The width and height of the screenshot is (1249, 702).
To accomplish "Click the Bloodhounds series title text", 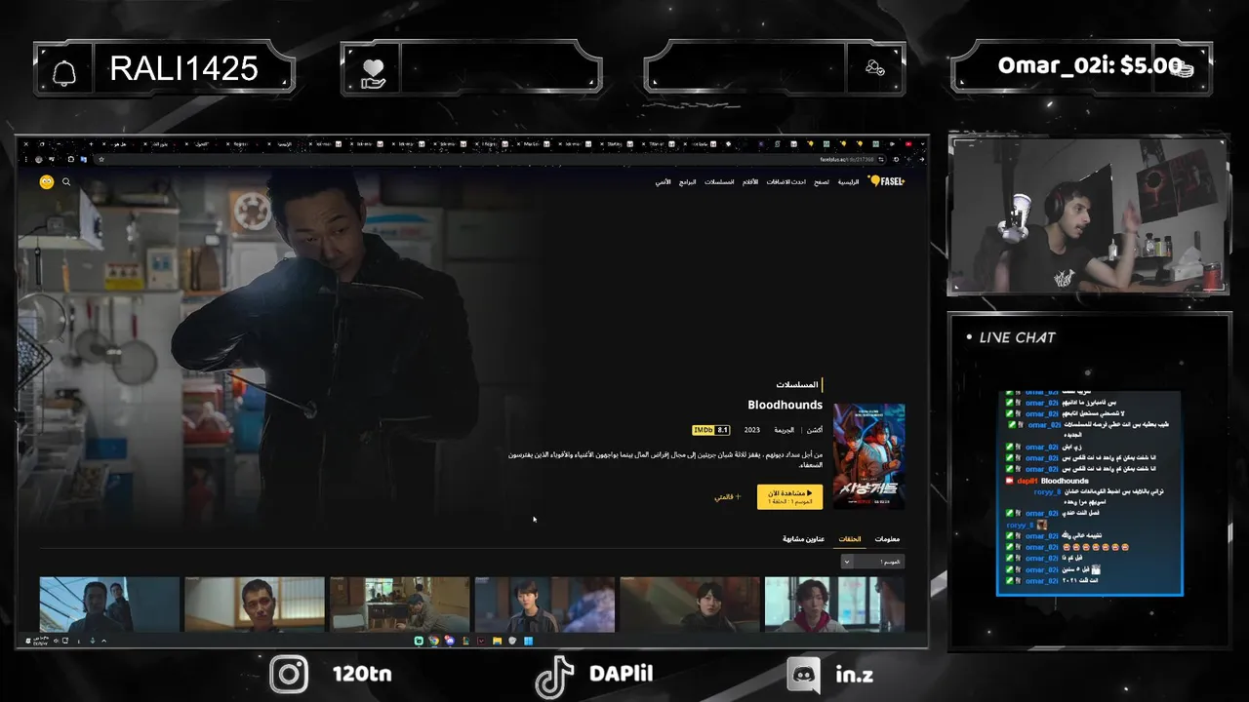I will tap(786, 405).
